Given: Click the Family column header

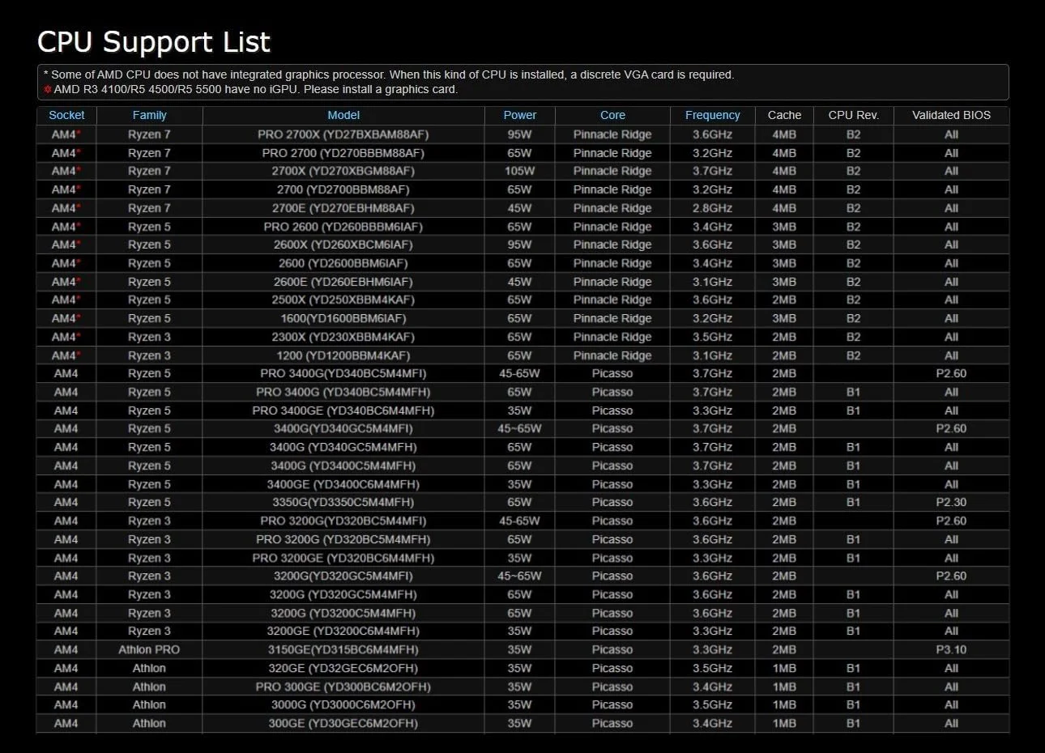Looking at the screenshot, I should point(149,115).
